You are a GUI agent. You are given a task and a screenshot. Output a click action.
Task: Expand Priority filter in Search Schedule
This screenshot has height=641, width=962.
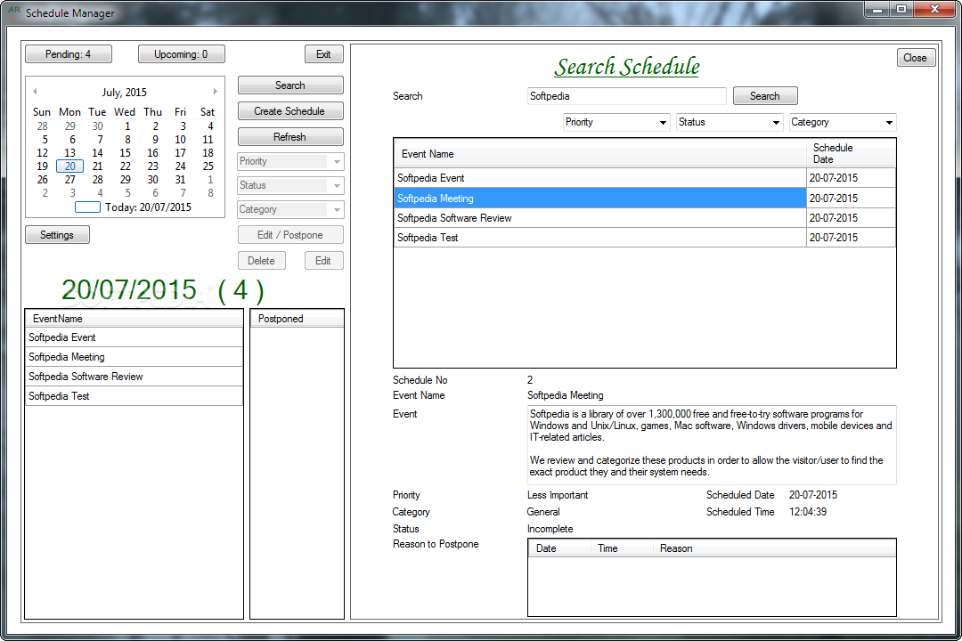tap(616, 122)
